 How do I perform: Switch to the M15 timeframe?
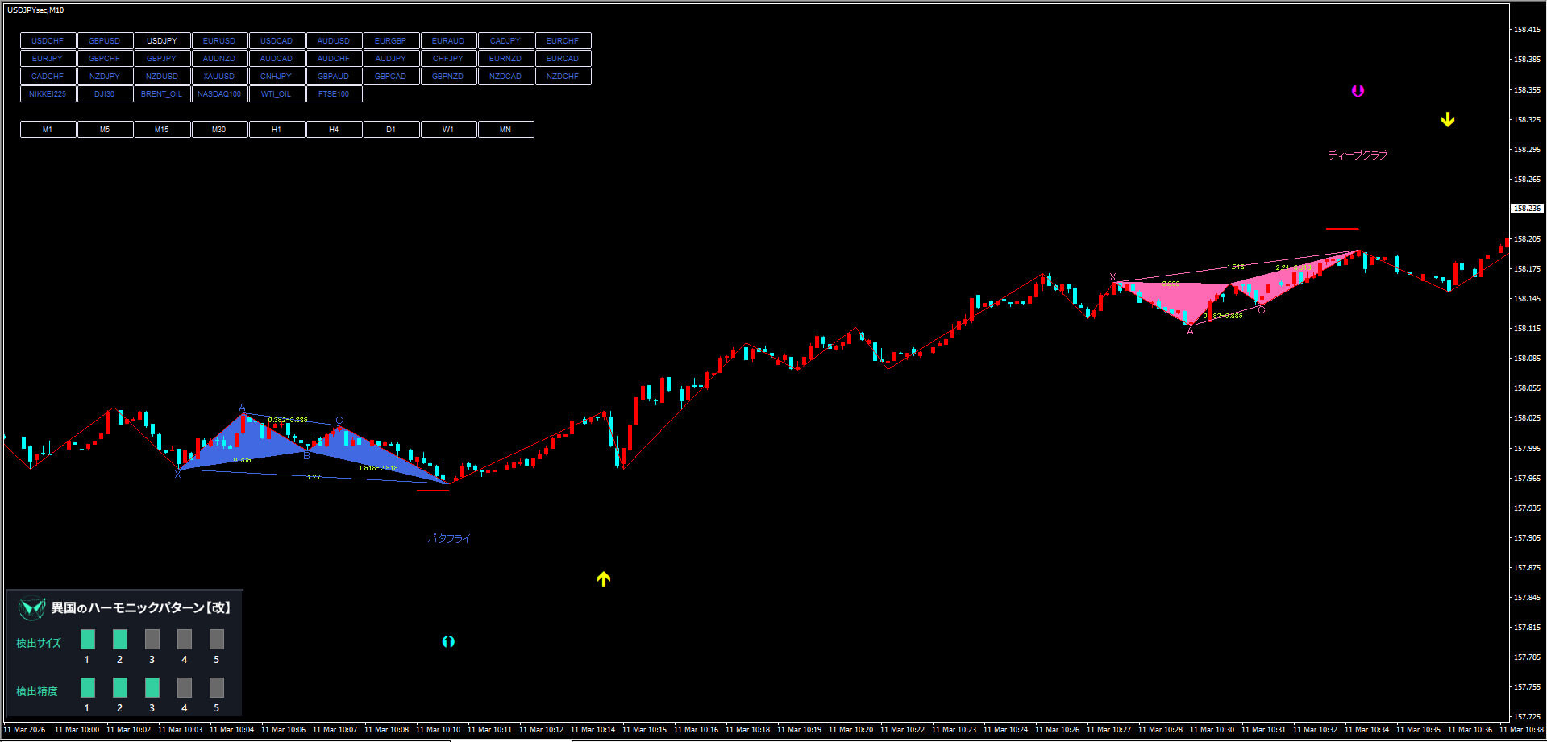click(162, 130)
